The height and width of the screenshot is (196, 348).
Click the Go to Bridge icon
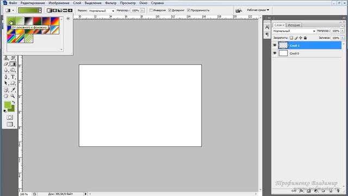238,10
